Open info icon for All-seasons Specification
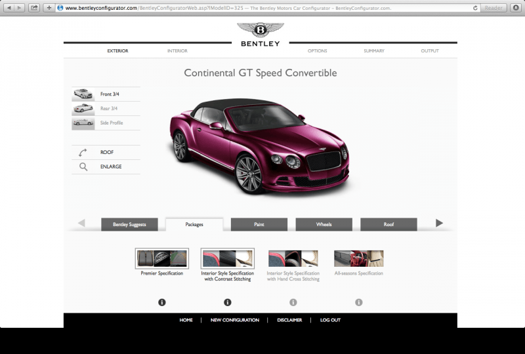This screenshot has width=525, height=354. (359, 302)
